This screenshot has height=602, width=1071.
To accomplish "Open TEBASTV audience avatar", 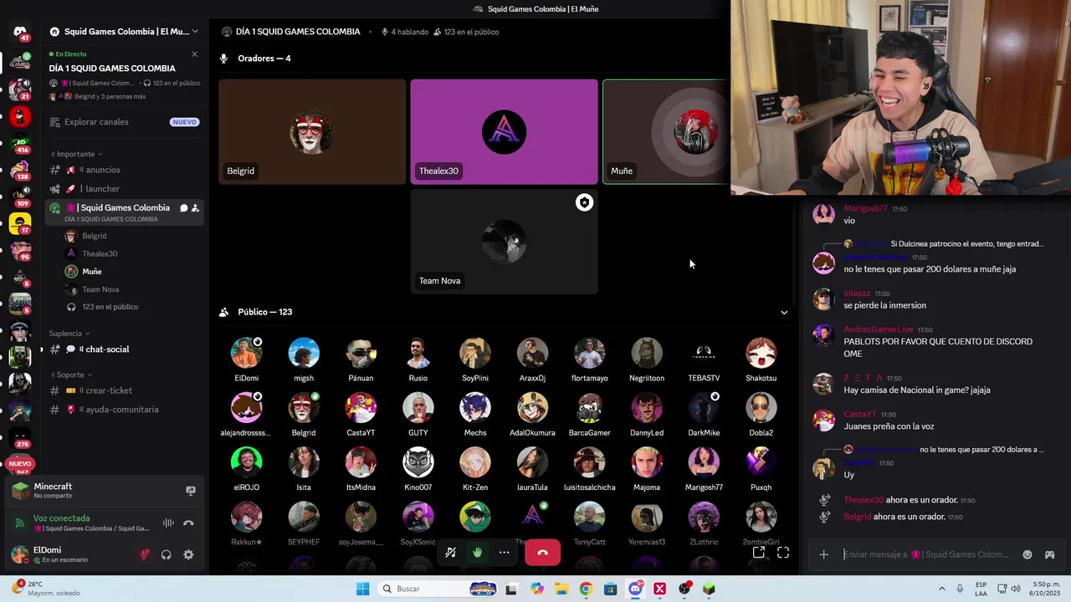I will 704,354.
